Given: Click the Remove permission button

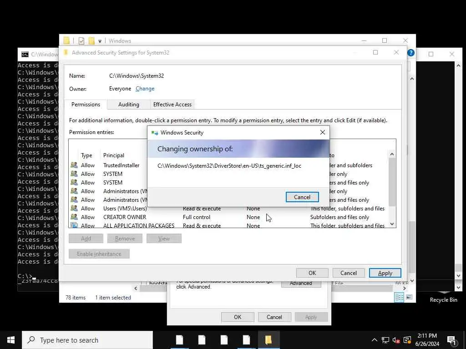Looking at the screenshot, I should 125,238.
